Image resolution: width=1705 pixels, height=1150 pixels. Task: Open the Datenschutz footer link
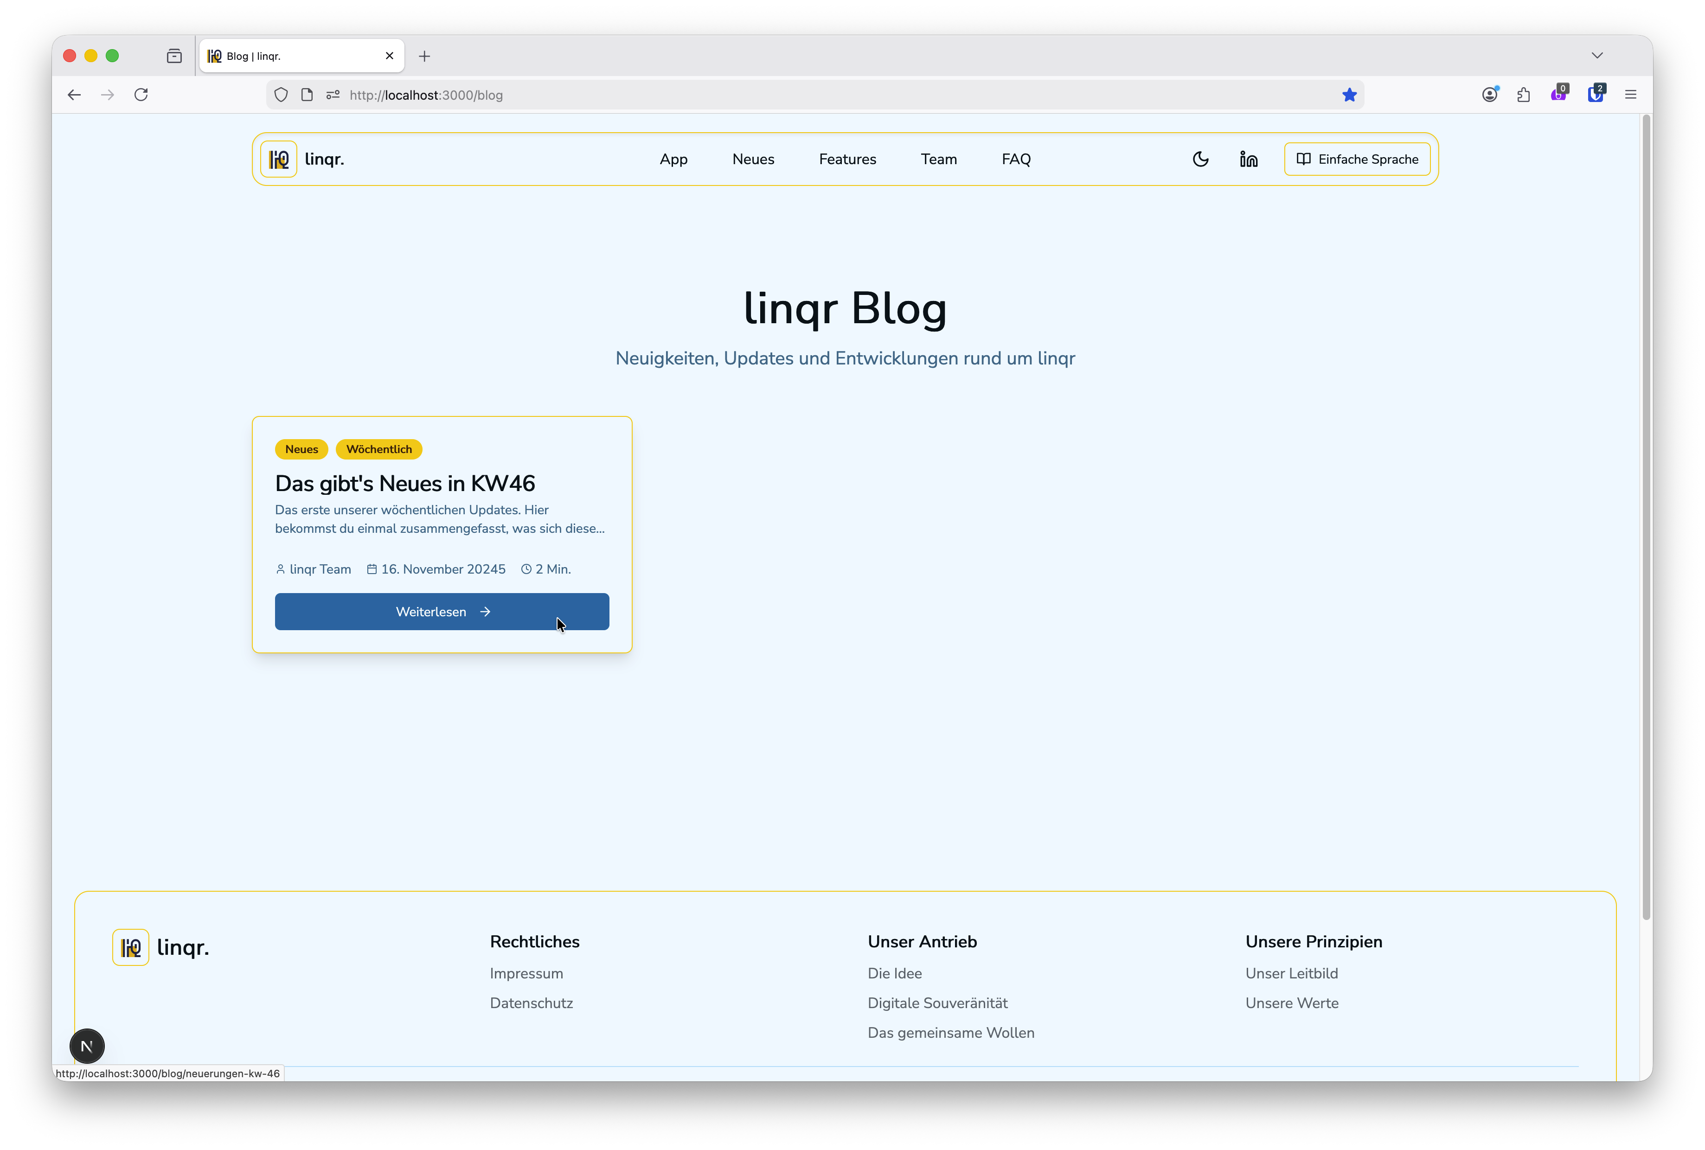pyautogui.click(x=531, y=1003)
